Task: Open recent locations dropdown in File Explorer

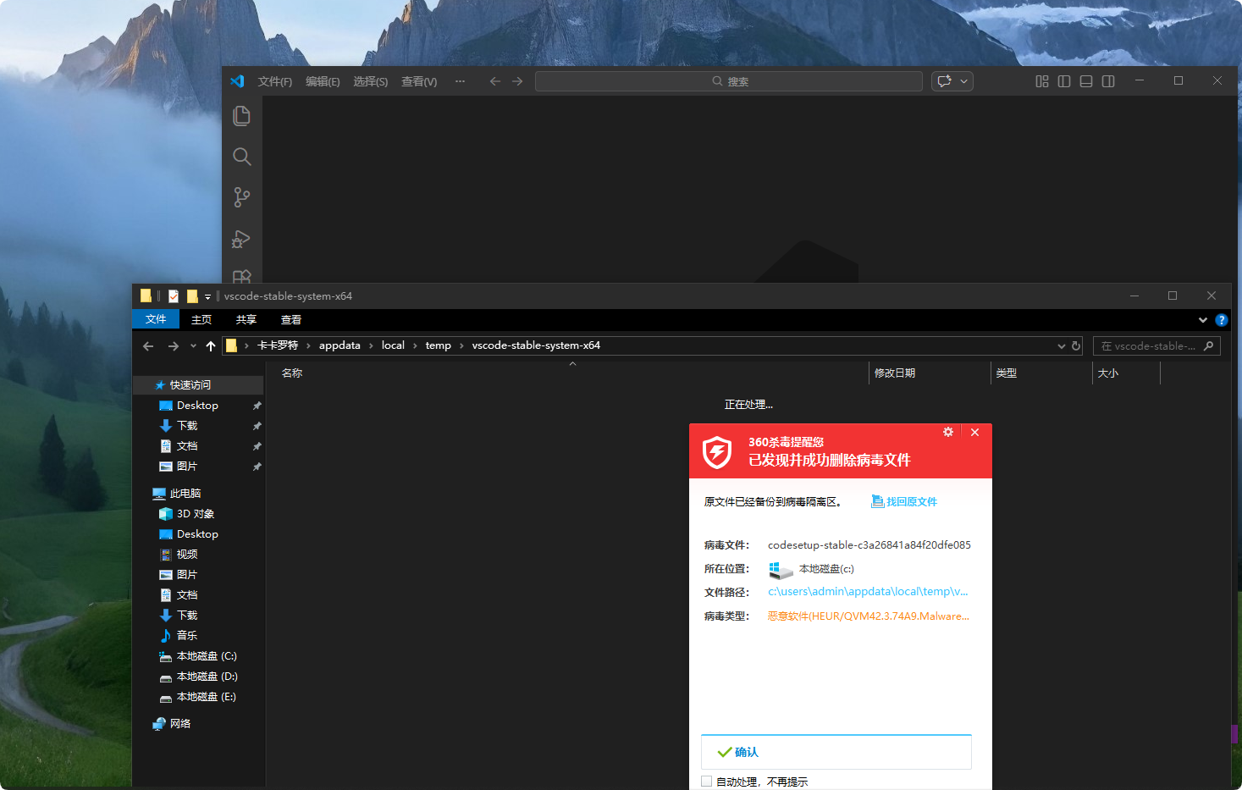Action: coord(193,345)
